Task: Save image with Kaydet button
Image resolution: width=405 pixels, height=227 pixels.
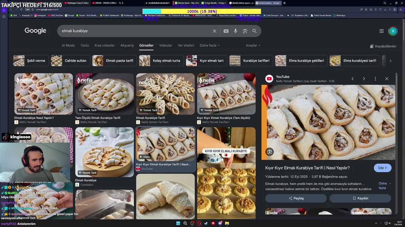Action: 360,198
